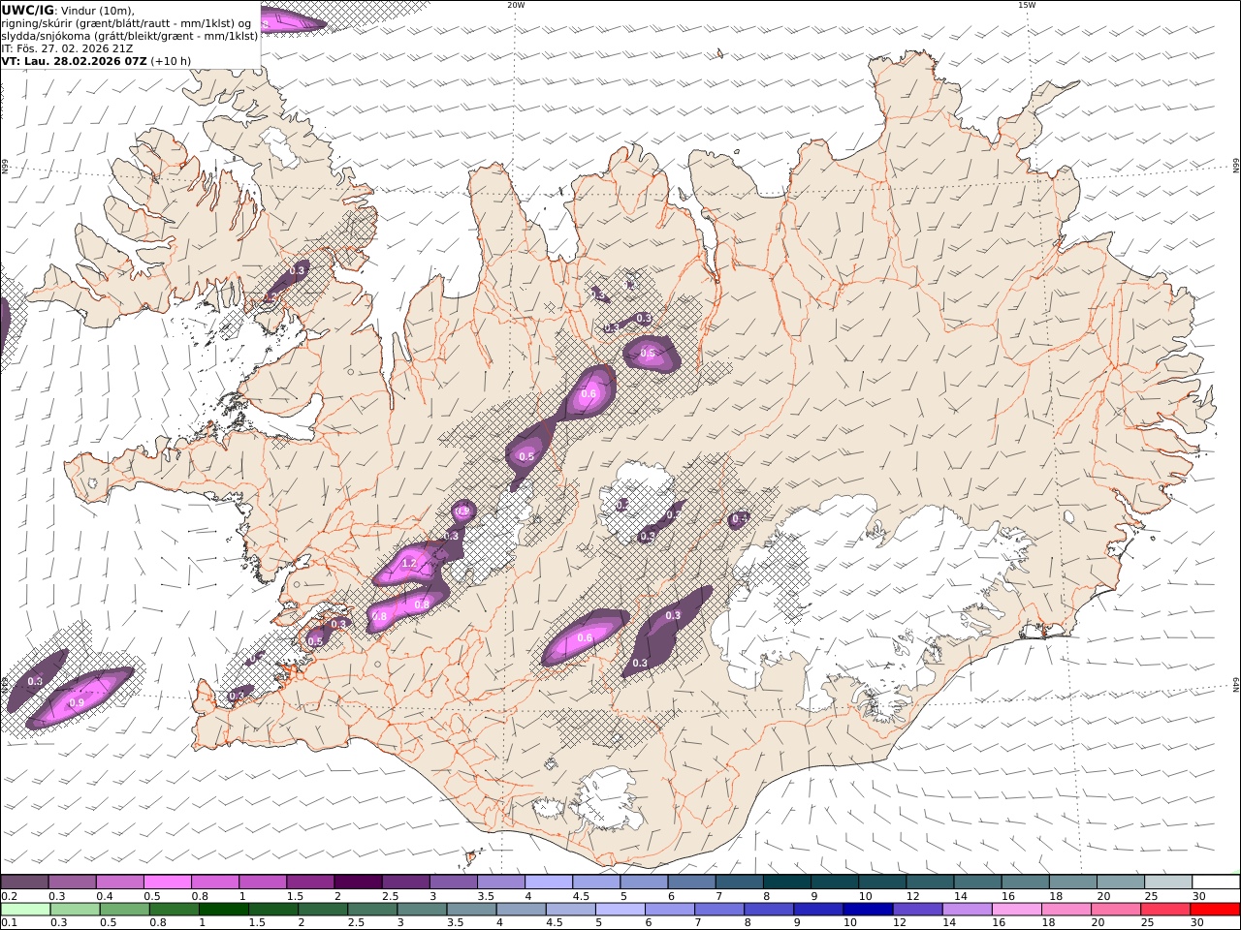Click the 'rigning/skúrir' legend description line
This screenshot has width=1241, height=930.
pos(126,23)
